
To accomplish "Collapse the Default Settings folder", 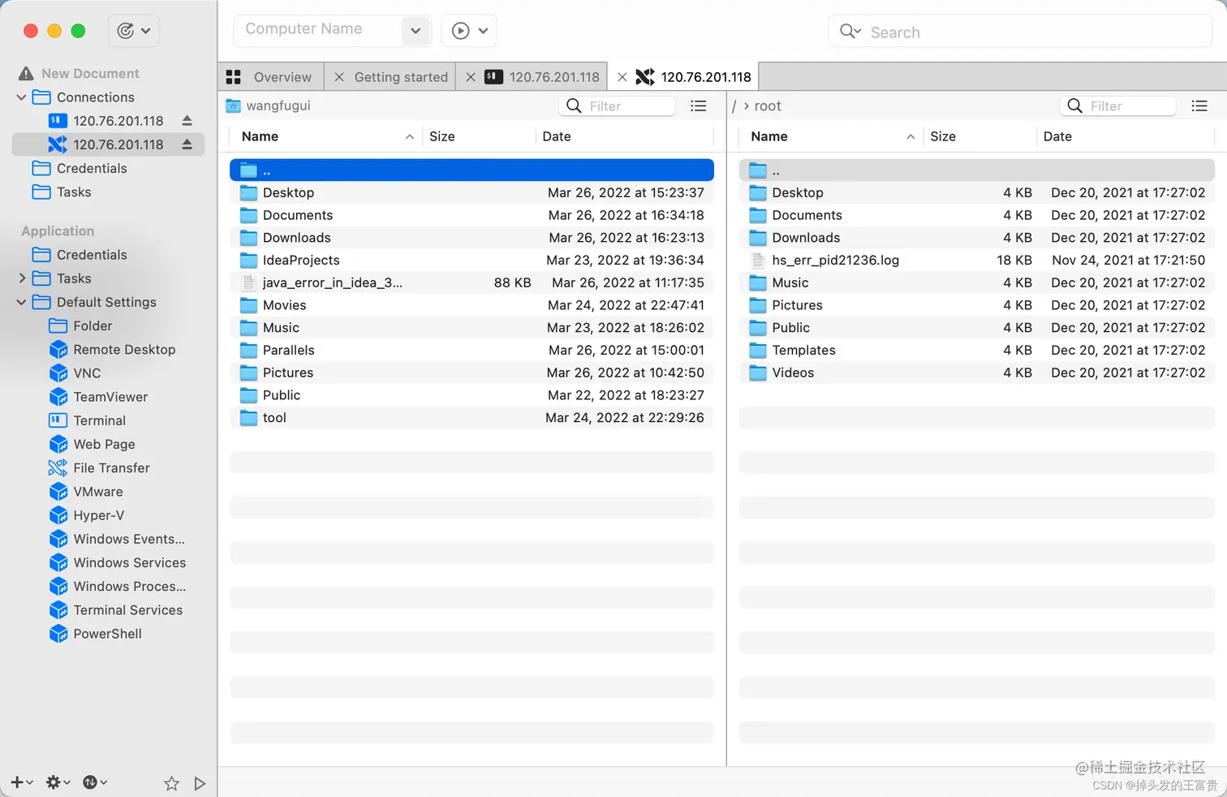I will 21,302.
